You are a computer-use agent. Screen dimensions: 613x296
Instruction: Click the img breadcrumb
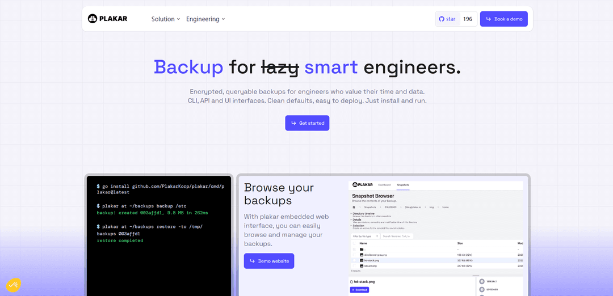[x=431, y=208]
